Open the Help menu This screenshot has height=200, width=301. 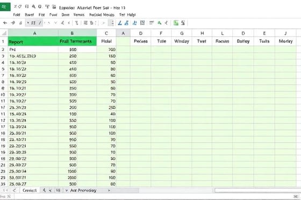131,15
